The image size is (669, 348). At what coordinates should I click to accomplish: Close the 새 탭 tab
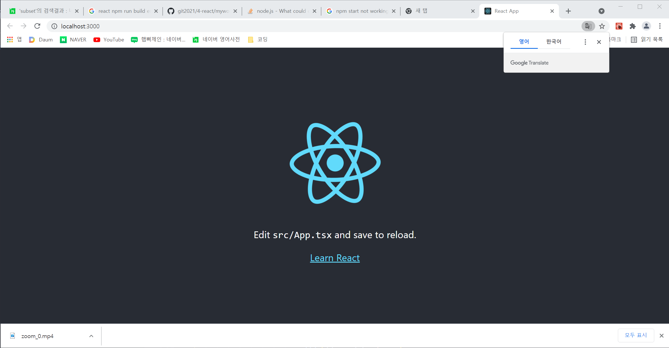pos(473,11)
